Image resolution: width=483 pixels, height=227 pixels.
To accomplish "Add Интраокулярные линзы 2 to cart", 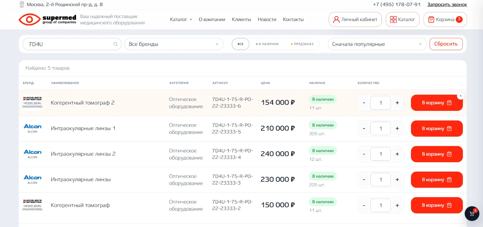I will point(437,154).
